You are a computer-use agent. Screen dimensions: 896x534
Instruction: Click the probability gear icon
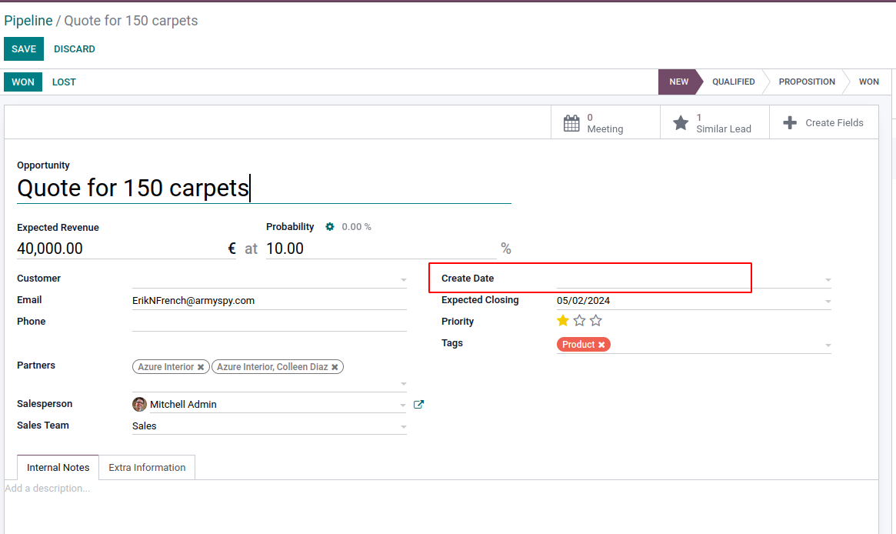coord(330,227)
